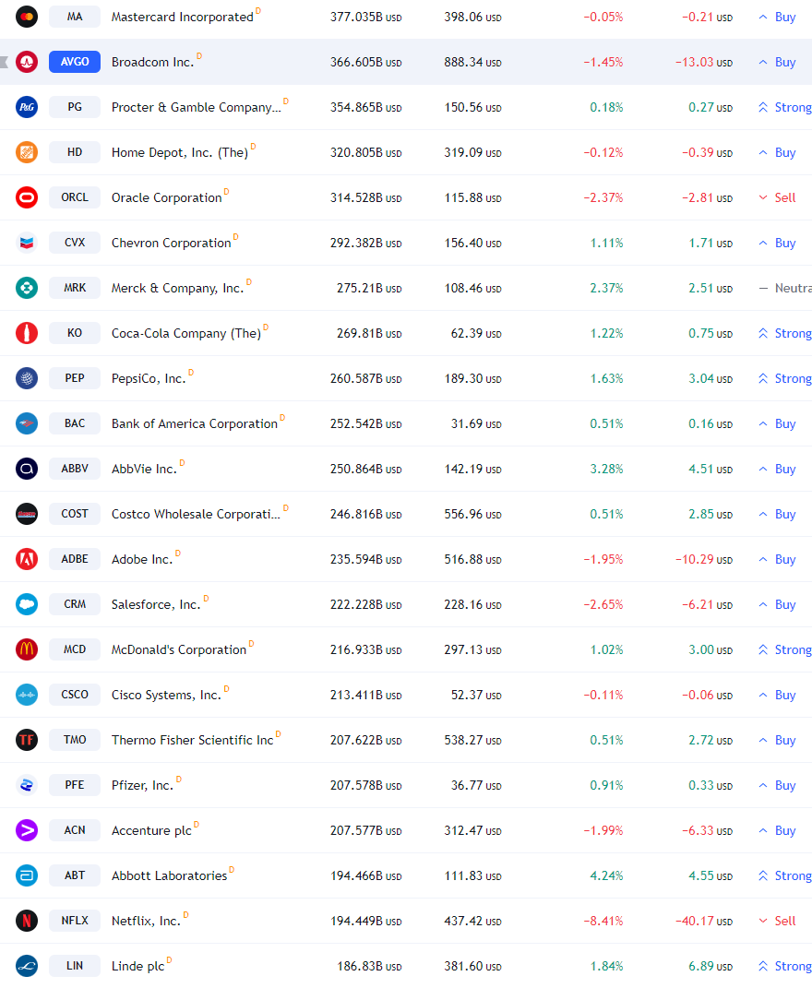812x988 pixels.
Task: Click change percent 3.28% for AbbVie
Action: pos(606,469)
